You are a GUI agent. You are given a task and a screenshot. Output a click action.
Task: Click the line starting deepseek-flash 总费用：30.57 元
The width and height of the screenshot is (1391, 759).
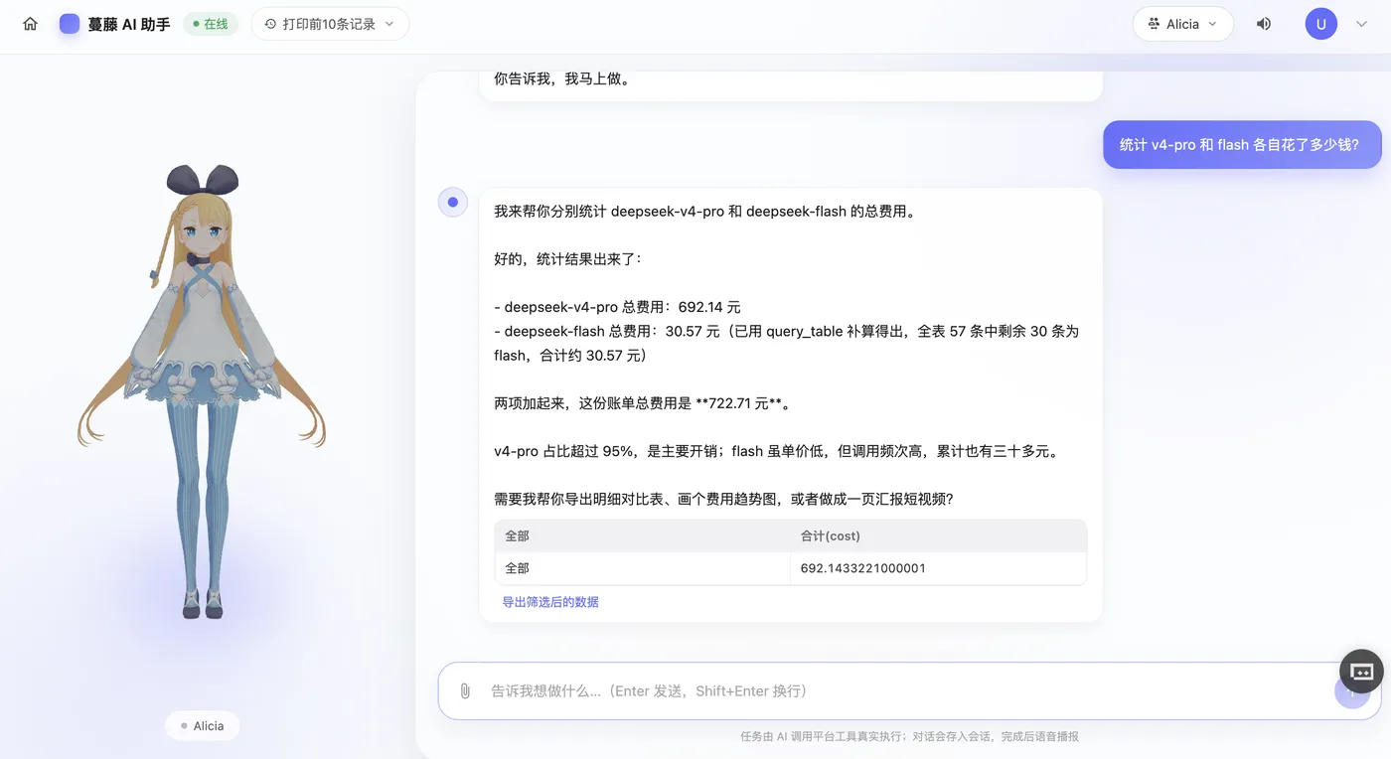tap(786, 343)
